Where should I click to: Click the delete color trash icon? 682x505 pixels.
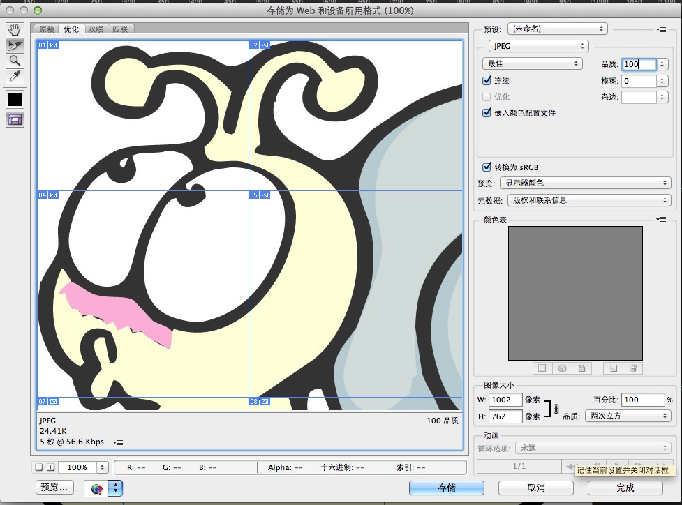[633, 368]
